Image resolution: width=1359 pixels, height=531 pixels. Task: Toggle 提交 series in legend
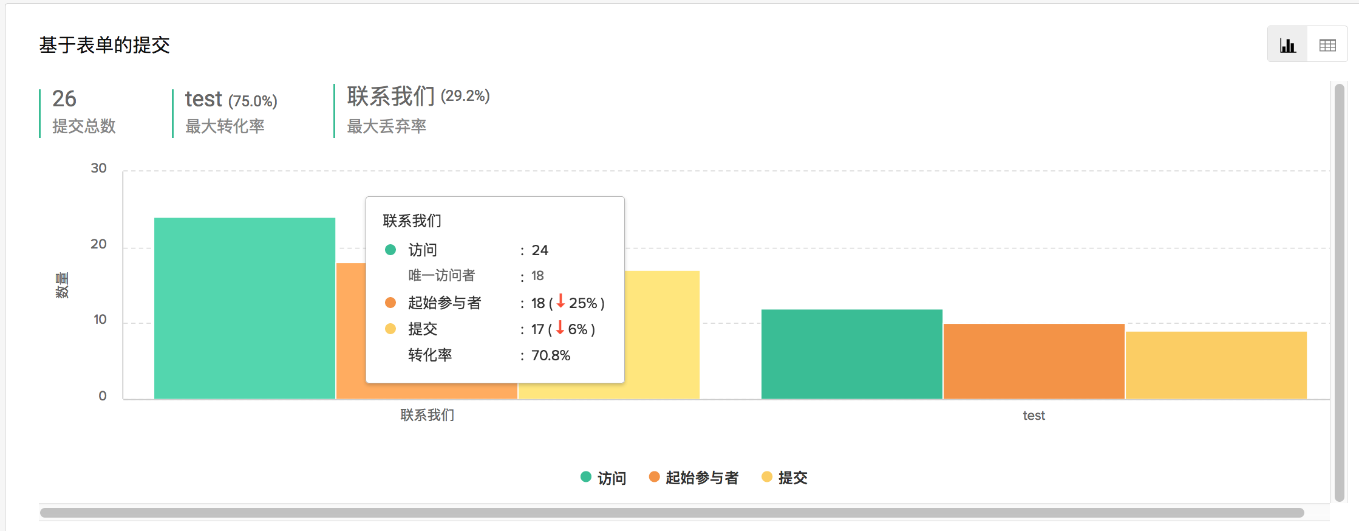(x=792, y=478)
